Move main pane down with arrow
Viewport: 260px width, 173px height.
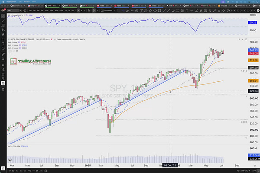click(x=243, y=39)
